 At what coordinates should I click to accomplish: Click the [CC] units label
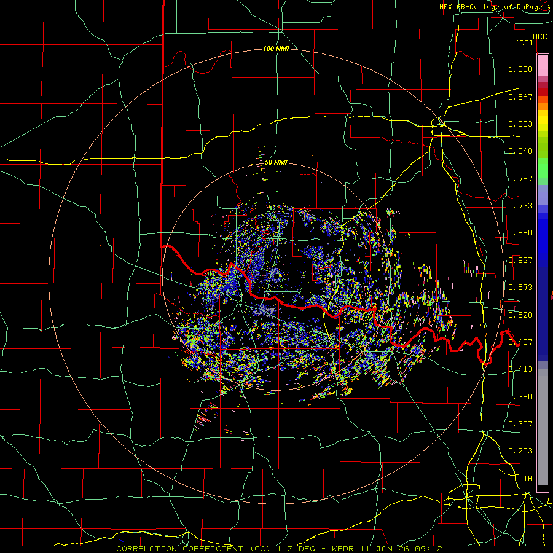point(525,42)
